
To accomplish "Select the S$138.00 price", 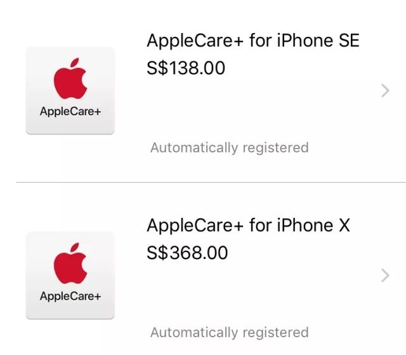I will click(x=186, y=68).
